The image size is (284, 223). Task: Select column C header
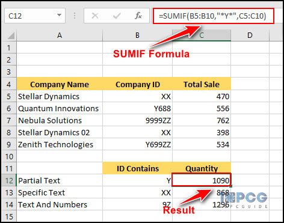[x=202, y=35]
